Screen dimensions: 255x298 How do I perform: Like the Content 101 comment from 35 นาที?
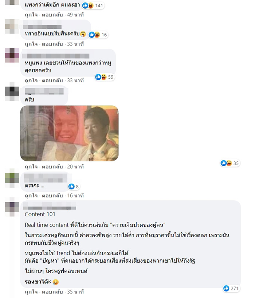pos(31,292)
